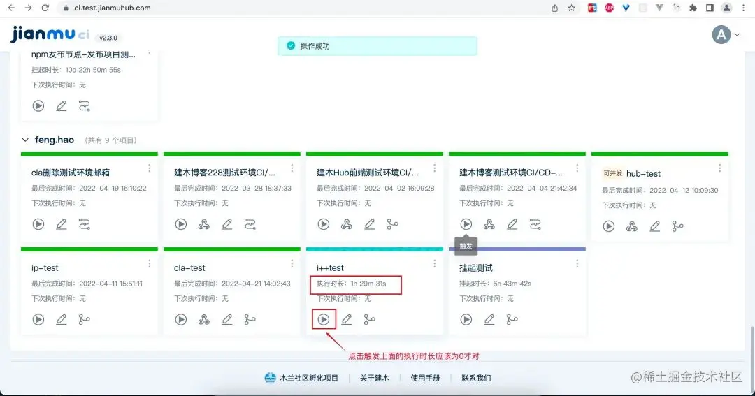Trigger the cla删除测试环境邮箱 project
Image resolution: width=755 pixels, height=396 pixels.
(x=38, y=224)
